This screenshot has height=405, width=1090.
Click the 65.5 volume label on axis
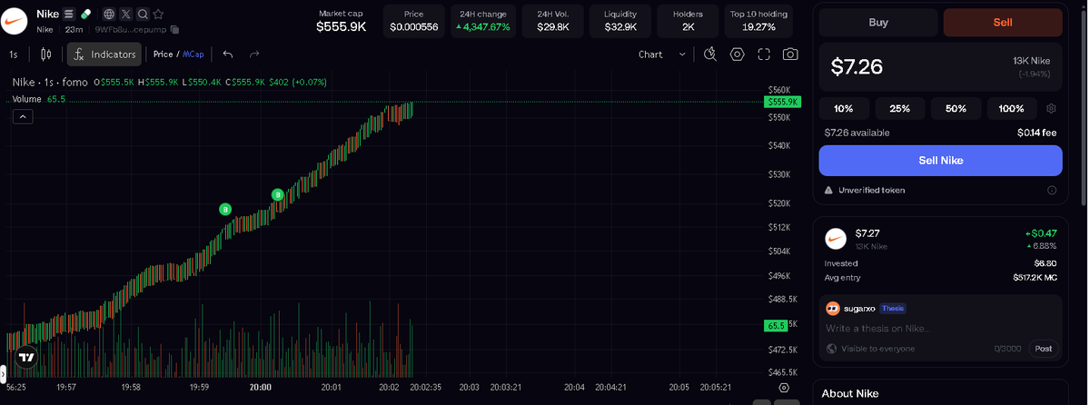coord(776,324)
